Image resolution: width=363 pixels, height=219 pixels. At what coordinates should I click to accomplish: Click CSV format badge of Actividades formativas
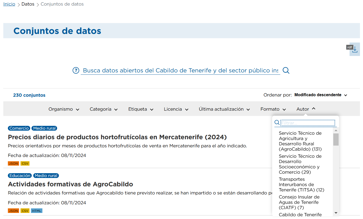[x=25, y=211]
